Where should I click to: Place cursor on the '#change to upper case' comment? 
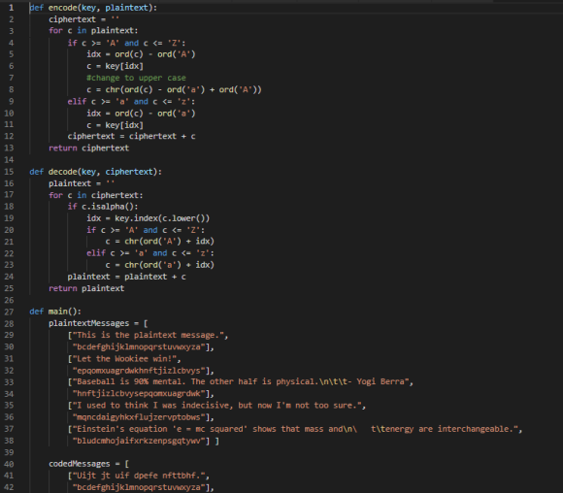coord(136,78)
